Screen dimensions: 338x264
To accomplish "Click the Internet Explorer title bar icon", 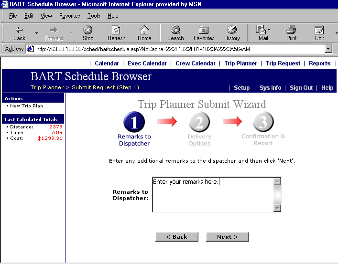I will point(4,4).
